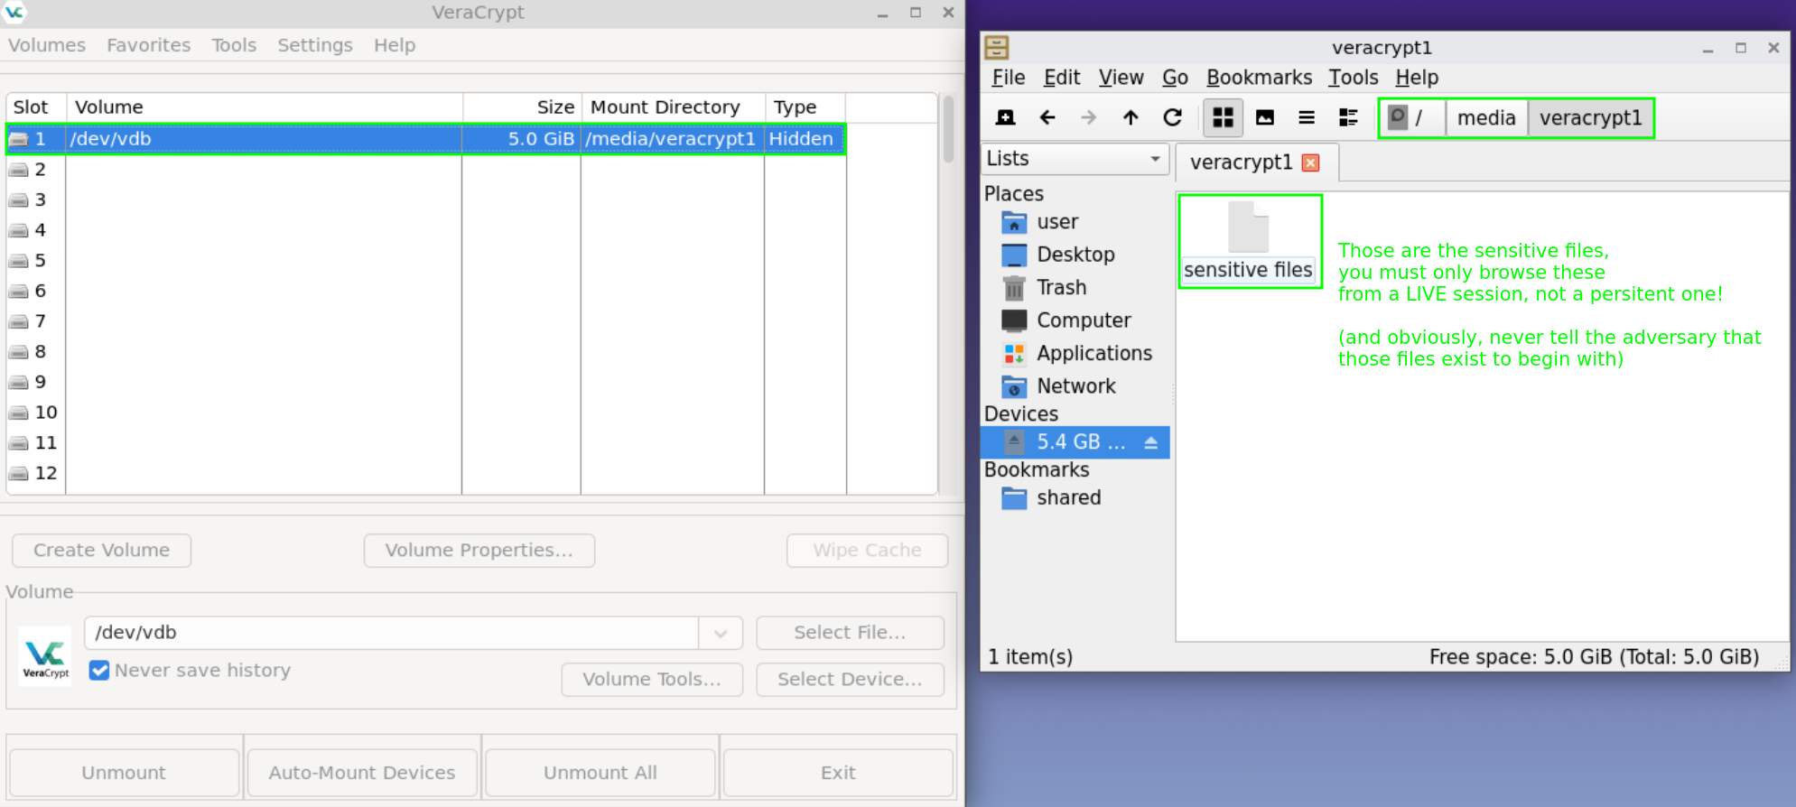Expand the /dev/vdb volume path dropdown
The width and height of the screenshot is (1796, 807).
721,633
